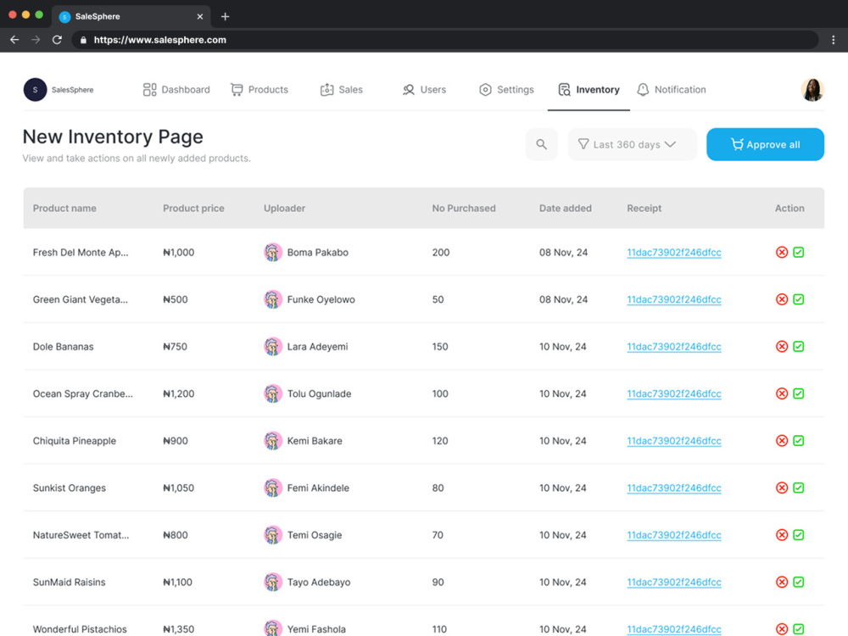The height and width of the screenshot is (636, 848).
Task: Click the SalesSphere logo circle
Action: coord(35,90)
